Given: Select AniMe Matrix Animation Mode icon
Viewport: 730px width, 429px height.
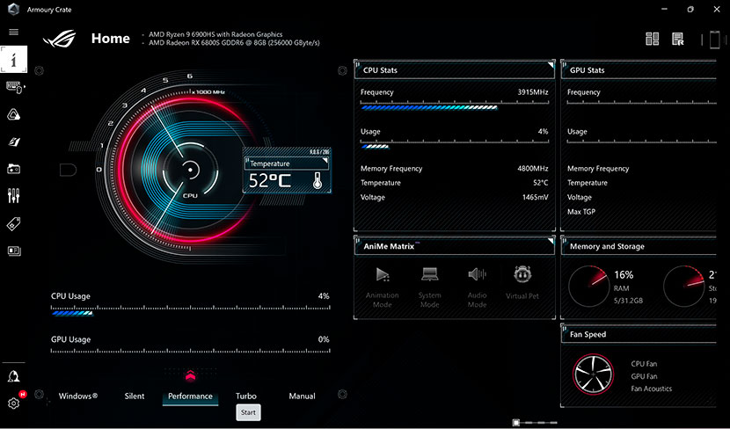Looking at the screenshot, I should click(x=383, y=274).
